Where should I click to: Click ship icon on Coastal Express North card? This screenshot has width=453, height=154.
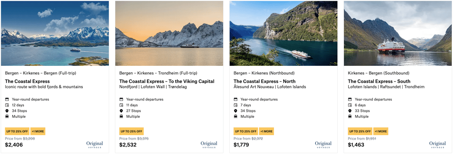(236, 117)
